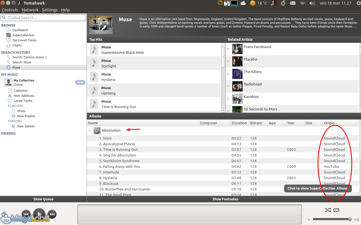Image resolution: width=361 pixels, height=225 pixels.
Task: Click the New Playlist plus icon
Action: [x=13, y=116]
